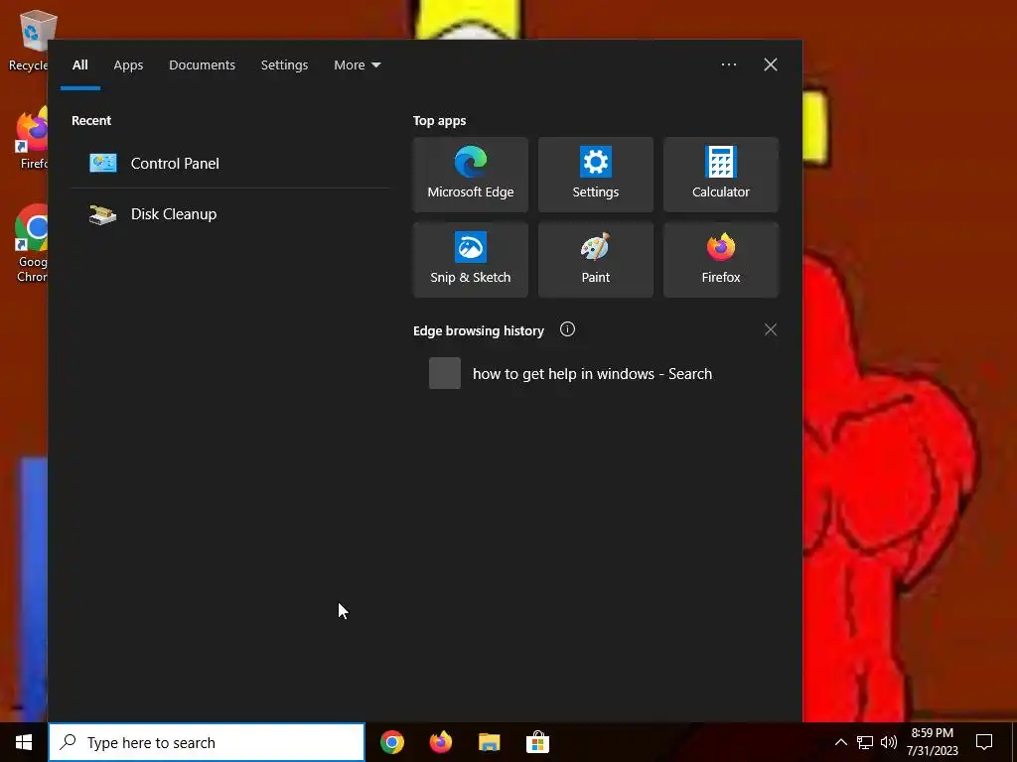Open File Explorer from the taskbar

tap(489, 742)
